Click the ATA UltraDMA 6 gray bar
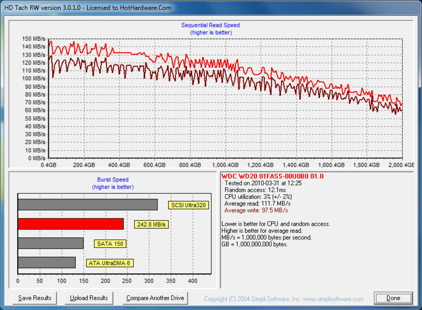Image resolution: width=422 pixels, height=310 pixels. coord(47,262)
